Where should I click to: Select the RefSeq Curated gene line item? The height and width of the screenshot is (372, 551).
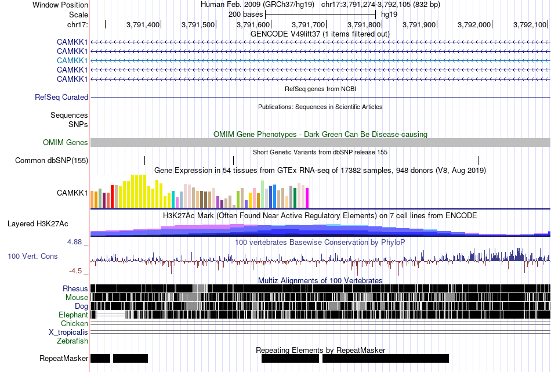[320, 97]
